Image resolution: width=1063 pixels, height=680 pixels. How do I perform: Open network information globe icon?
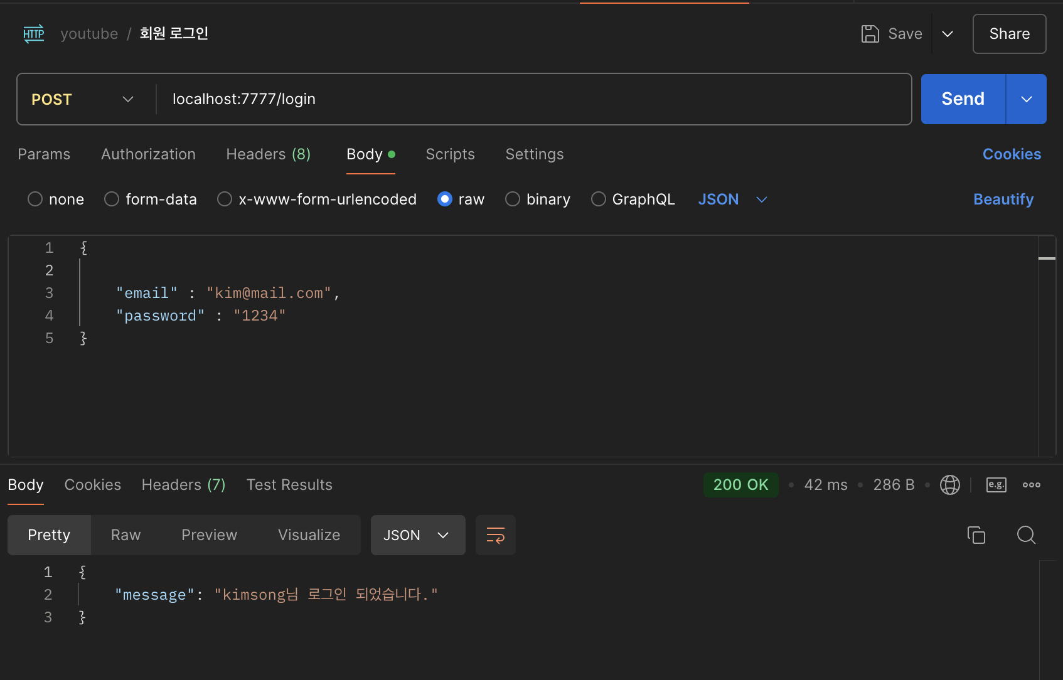click(x=949, y=485)
